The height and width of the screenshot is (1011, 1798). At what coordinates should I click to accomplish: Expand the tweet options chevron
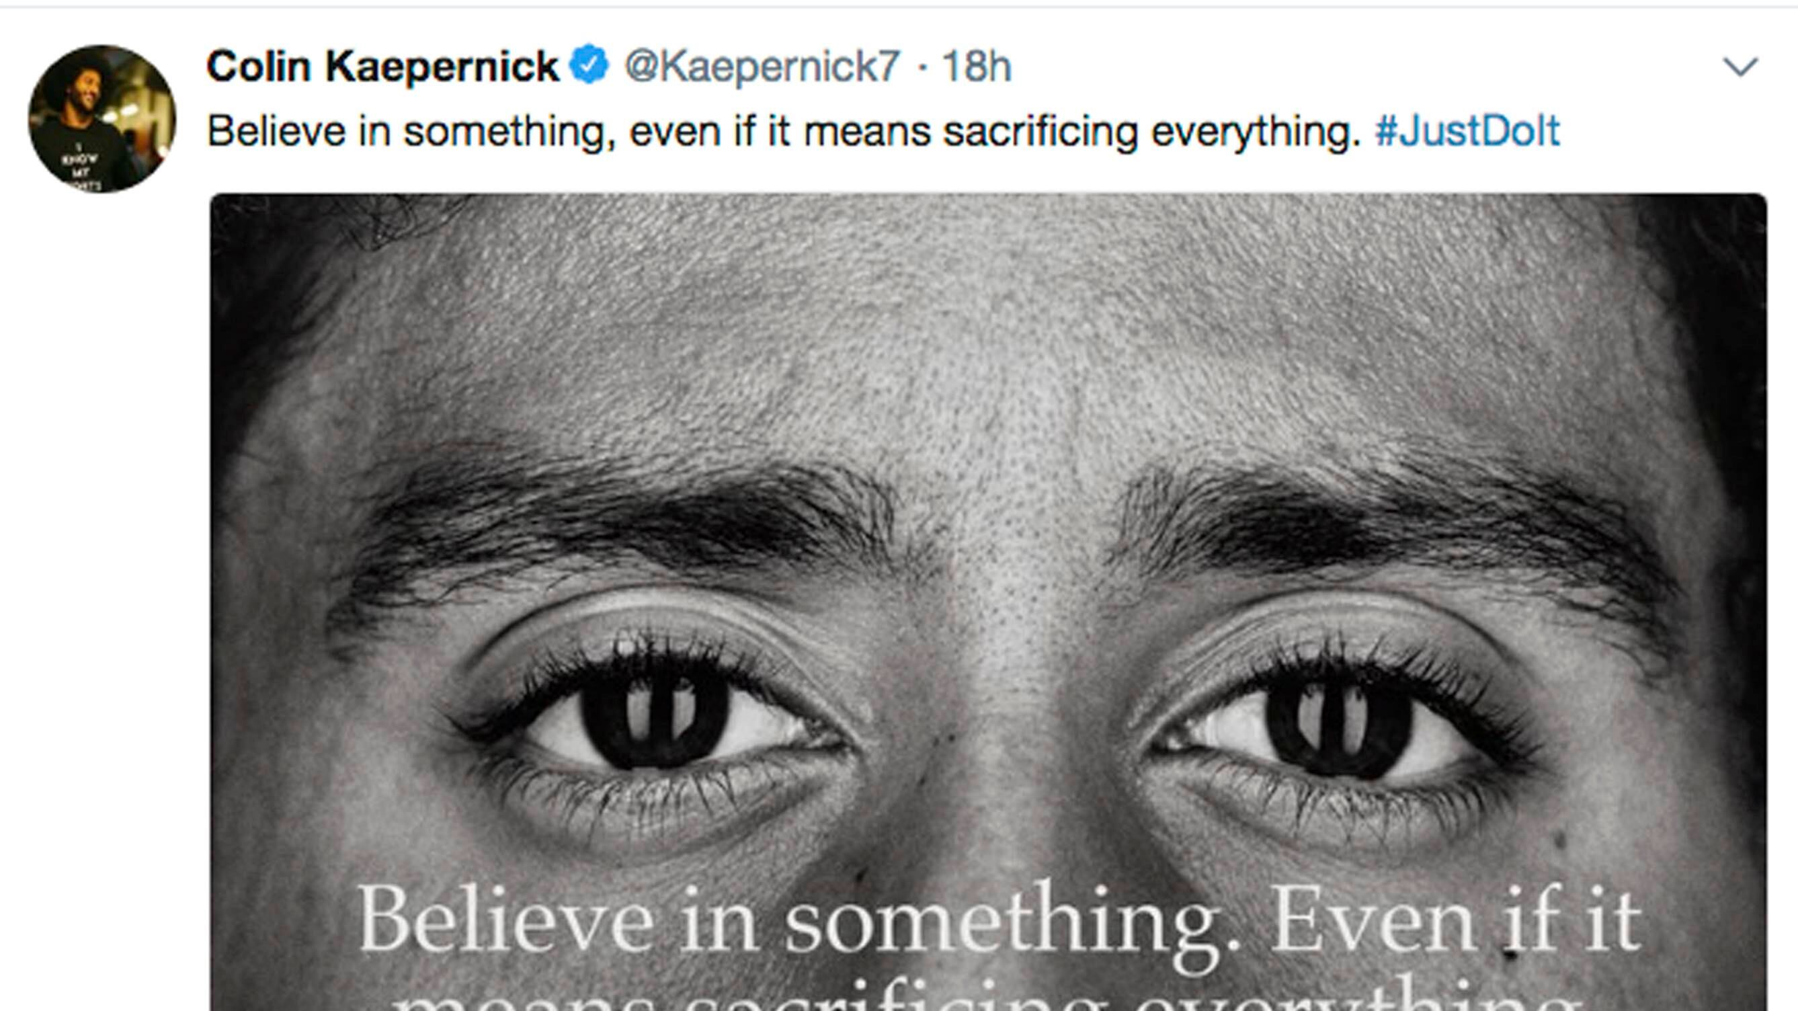[x=1740, y=67]
